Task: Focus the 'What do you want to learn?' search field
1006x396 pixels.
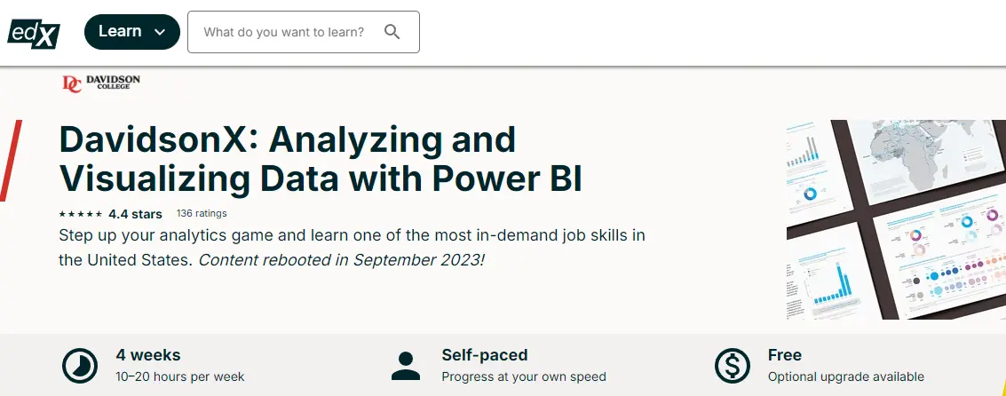Action: 304,31
